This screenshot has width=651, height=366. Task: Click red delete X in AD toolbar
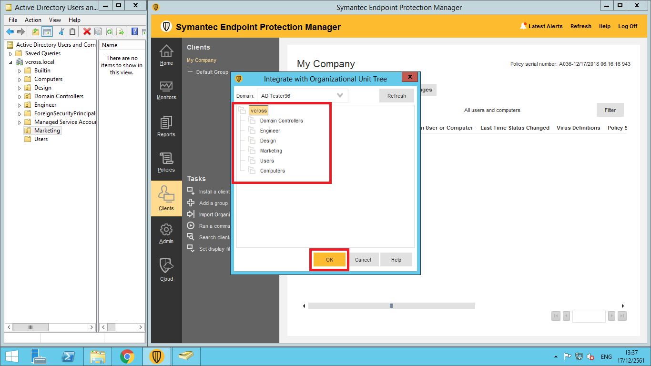87,32
